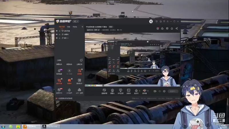Screen dimensions: 229x129
Task: Open the 主播任务 tool tab
Action: point(79,64)
